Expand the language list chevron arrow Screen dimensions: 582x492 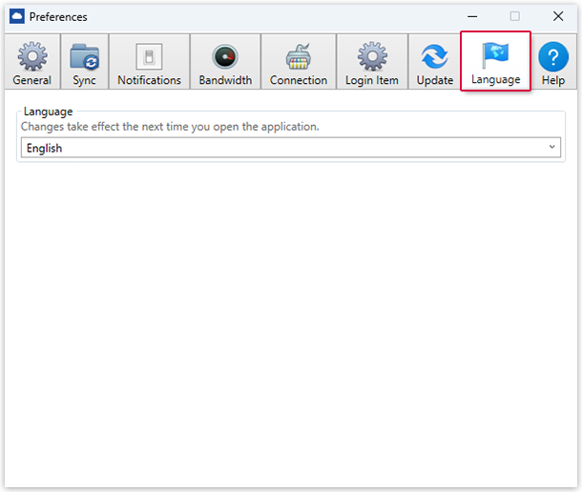551,148
